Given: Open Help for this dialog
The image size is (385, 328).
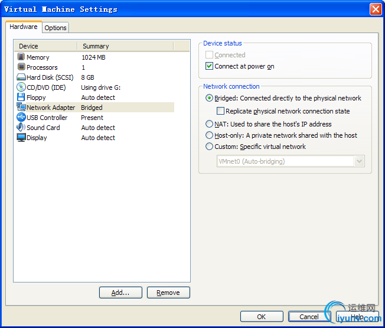Looking at the screenshot, I should click(x=357, y=317).
